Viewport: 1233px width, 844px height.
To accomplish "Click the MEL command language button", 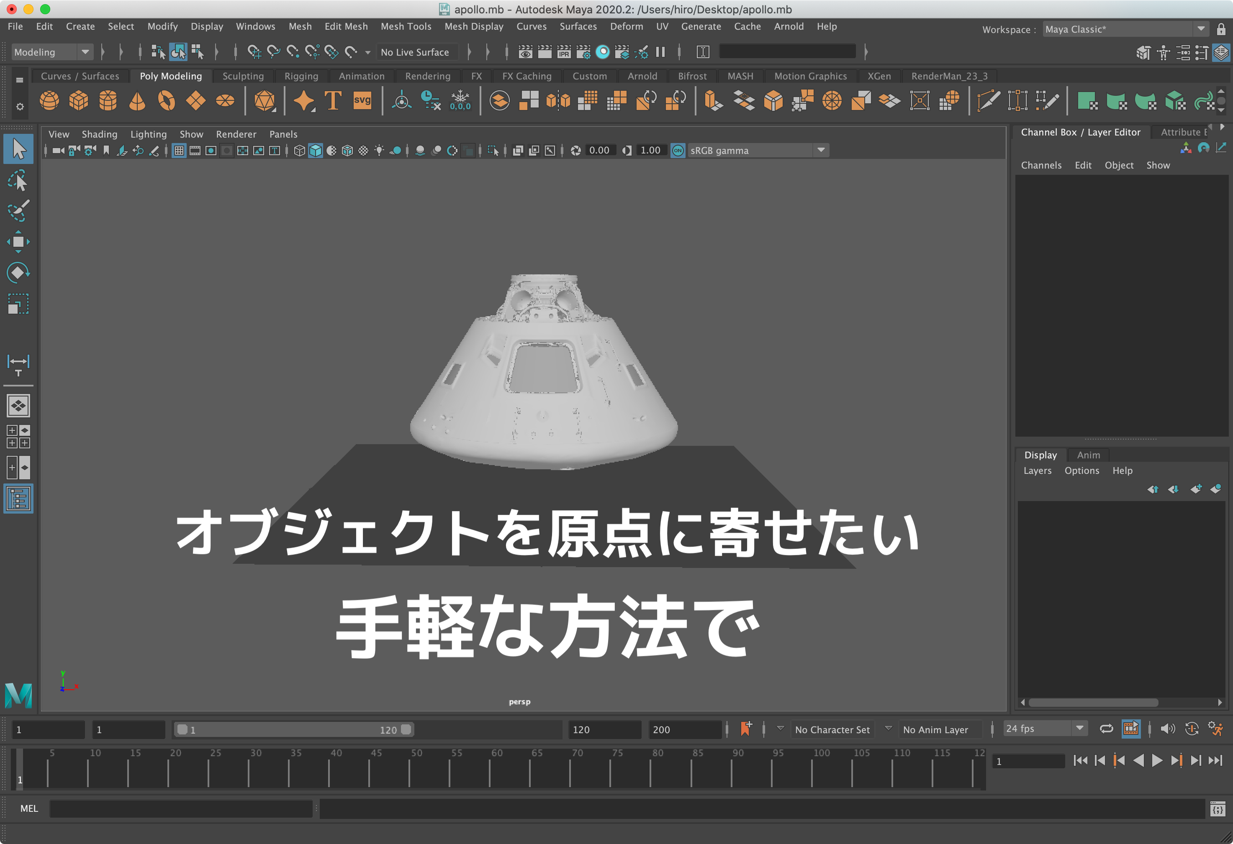I will 28,808.
